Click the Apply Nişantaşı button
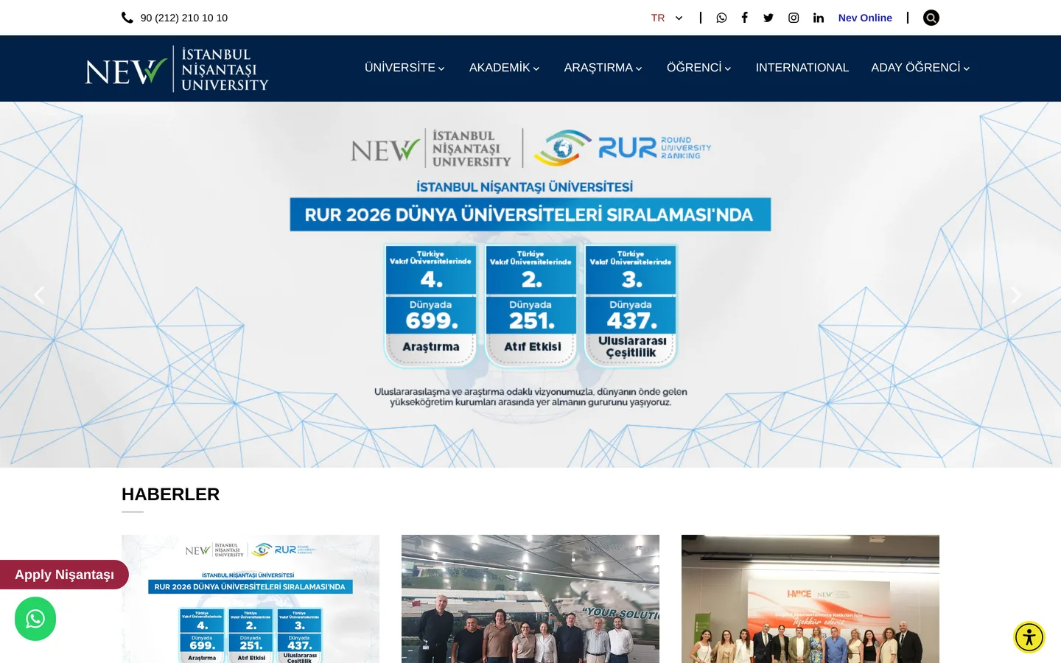The width and height of the screenshot is (1061, 663). coord(64,575)
